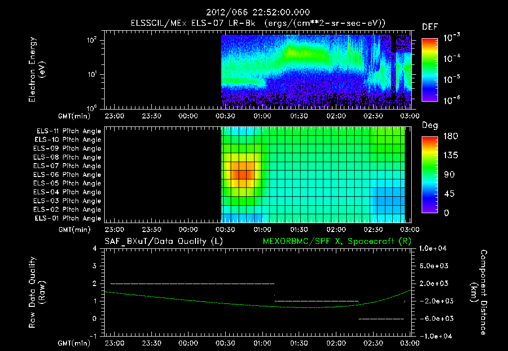
Task: Click the 1.0e+04 right axis value
Action: (433, 248)
